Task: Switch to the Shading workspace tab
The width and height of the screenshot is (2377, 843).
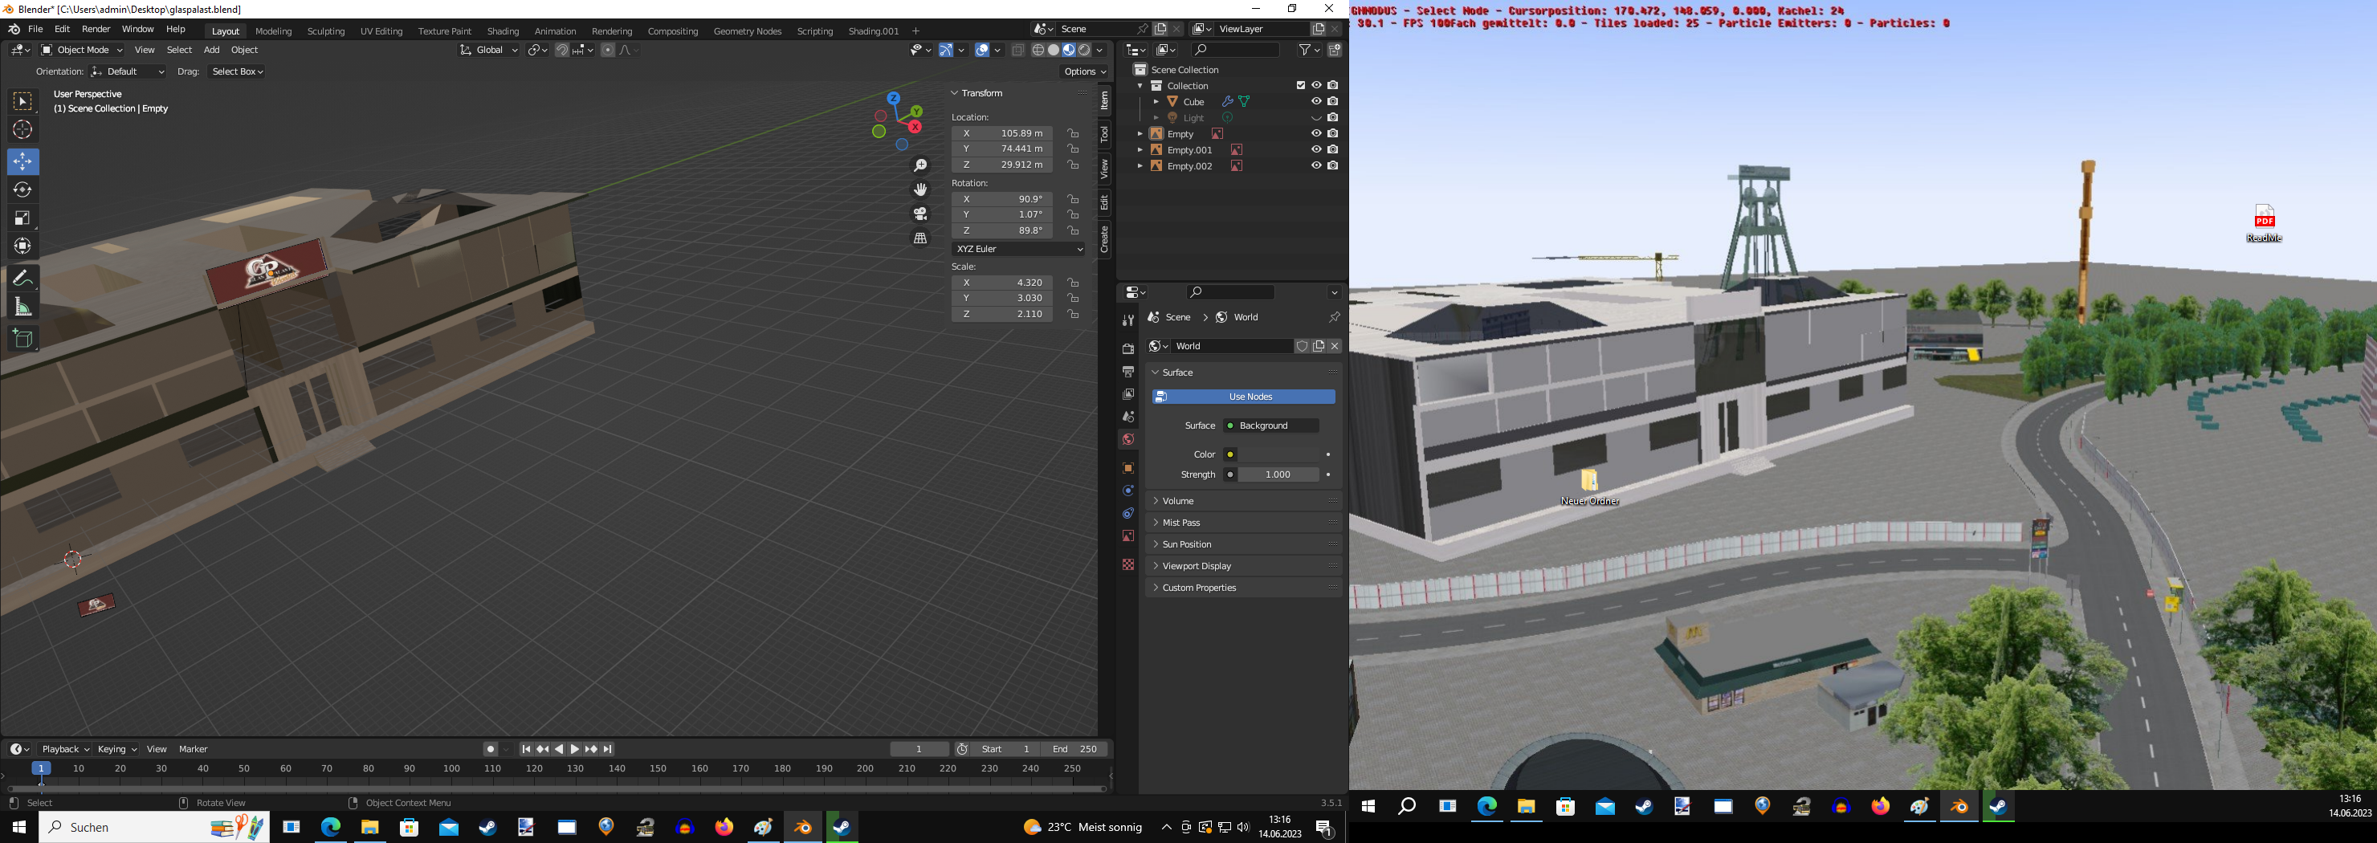Action: pyautogui.click(x=503, y=31)
